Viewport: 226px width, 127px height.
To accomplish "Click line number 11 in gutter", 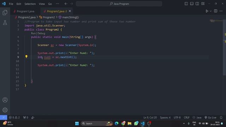I will click(x=17, y=65).
